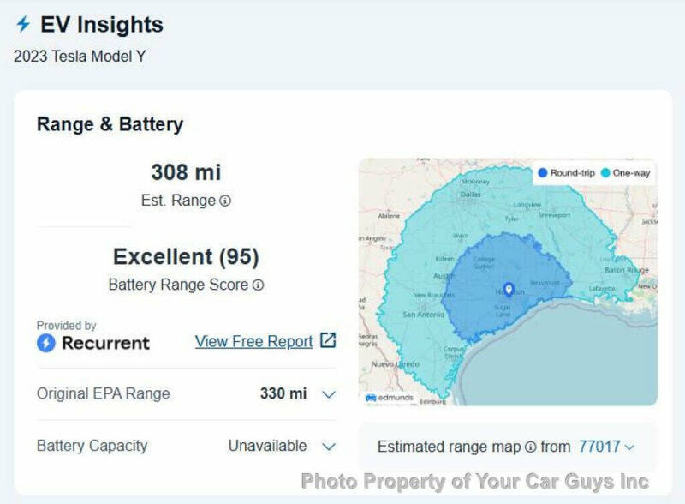Click the One-way legend dot
Image resolution: width=685 pixels, height=504 pixels.
605,173
